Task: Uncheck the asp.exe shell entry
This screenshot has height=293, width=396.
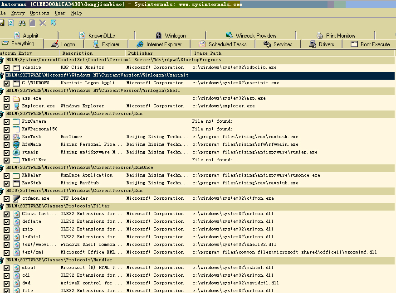Action: click(x=6, y=98)
